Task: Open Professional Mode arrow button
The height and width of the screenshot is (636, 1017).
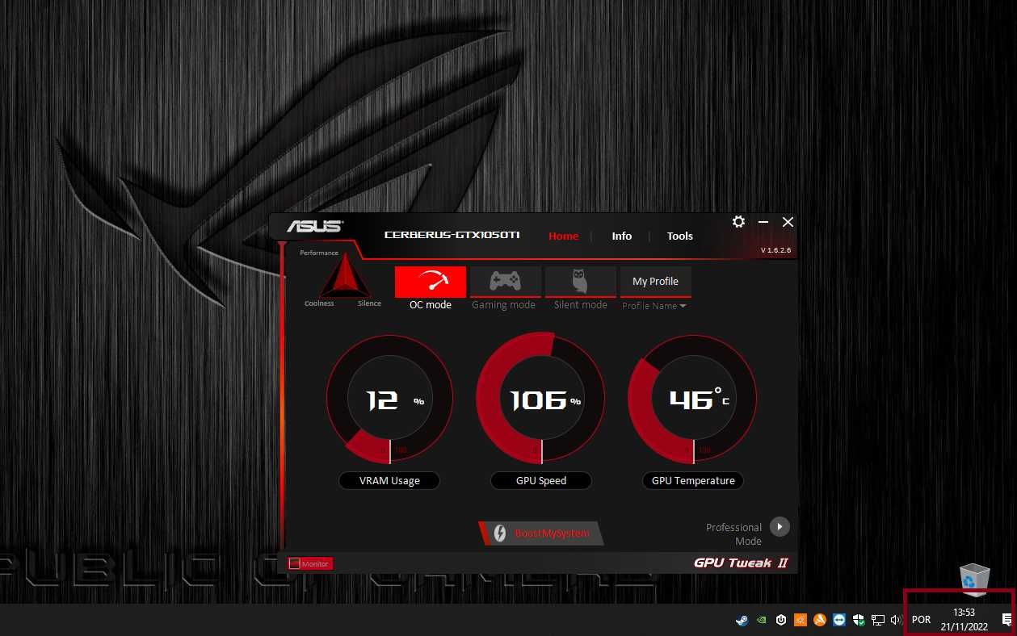Action: point(779,526)
